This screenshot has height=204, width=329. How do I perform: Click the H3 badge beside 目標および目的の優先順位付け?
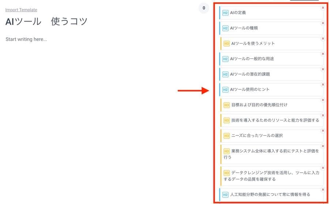click(227, 105)
